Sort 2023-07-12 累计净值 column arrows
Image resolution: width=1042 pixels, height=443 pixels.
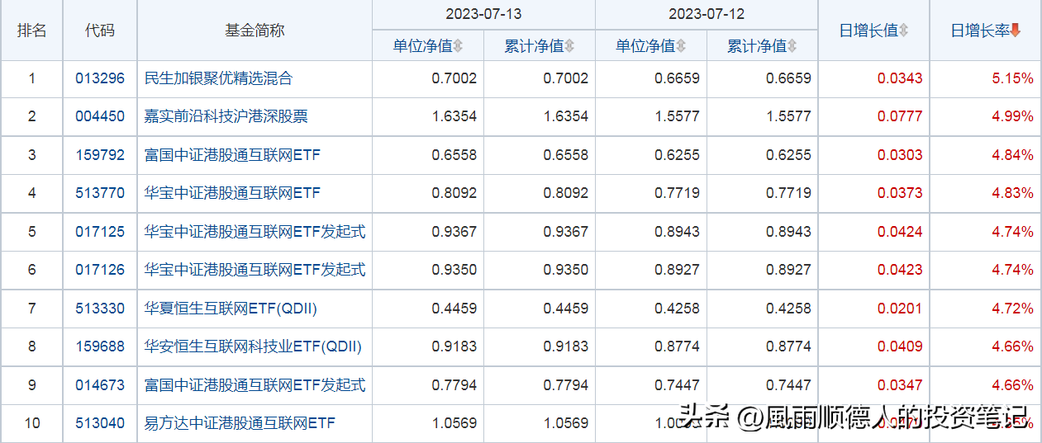[x=792, y=46]
